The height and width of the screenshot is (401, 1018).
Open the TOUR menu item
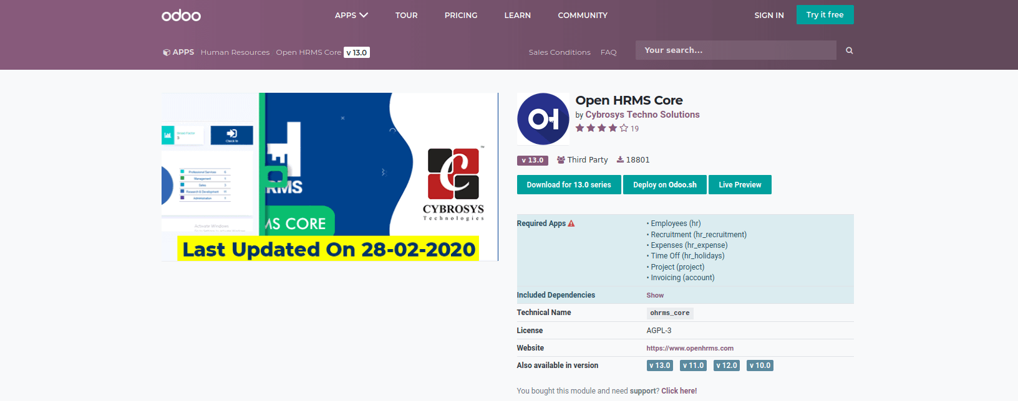tap(407, 15)
